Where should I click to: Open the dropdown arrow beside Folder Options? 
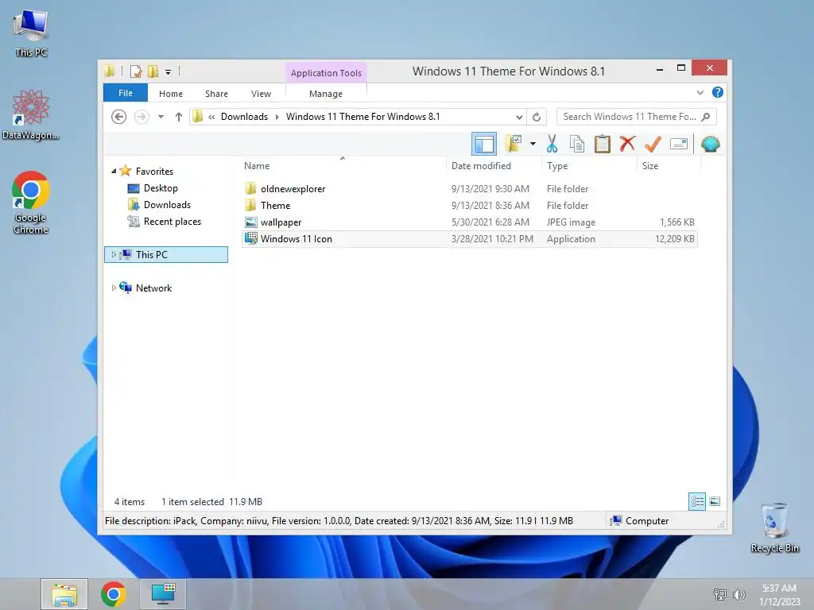tap(533, 144)
